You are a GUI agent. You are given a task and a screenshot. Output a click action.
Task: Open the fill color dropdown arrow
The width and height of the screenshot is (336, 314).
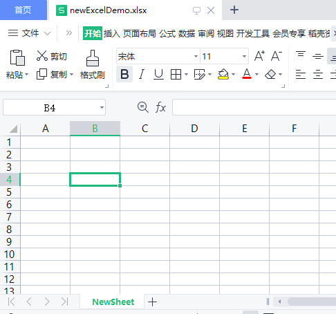(x=233, y=74)
